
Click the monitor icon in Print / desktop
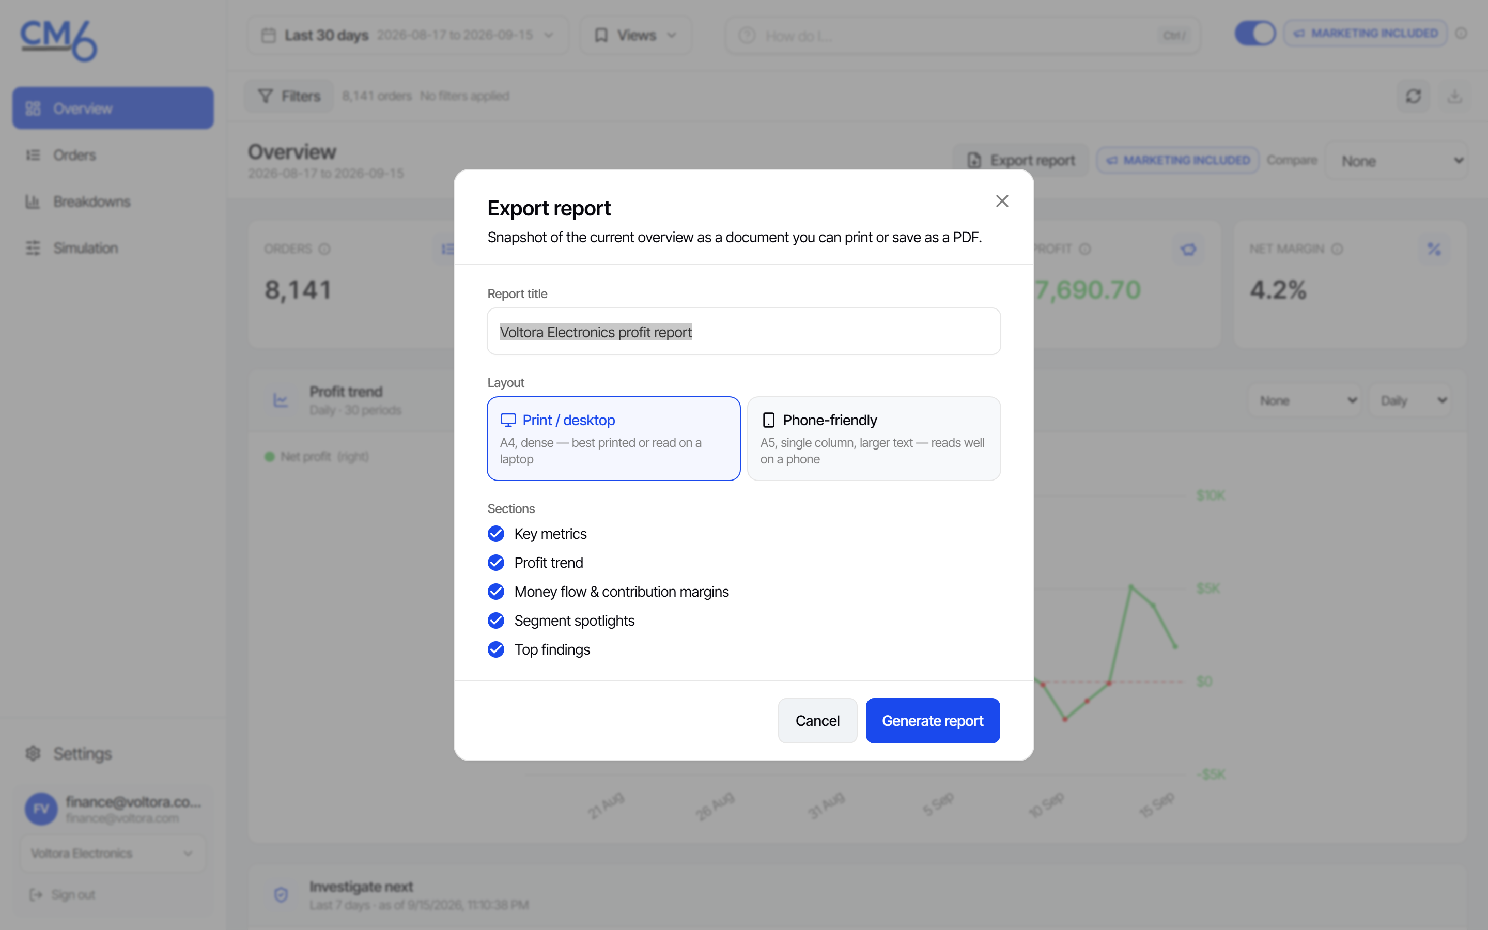coord(508,420)
